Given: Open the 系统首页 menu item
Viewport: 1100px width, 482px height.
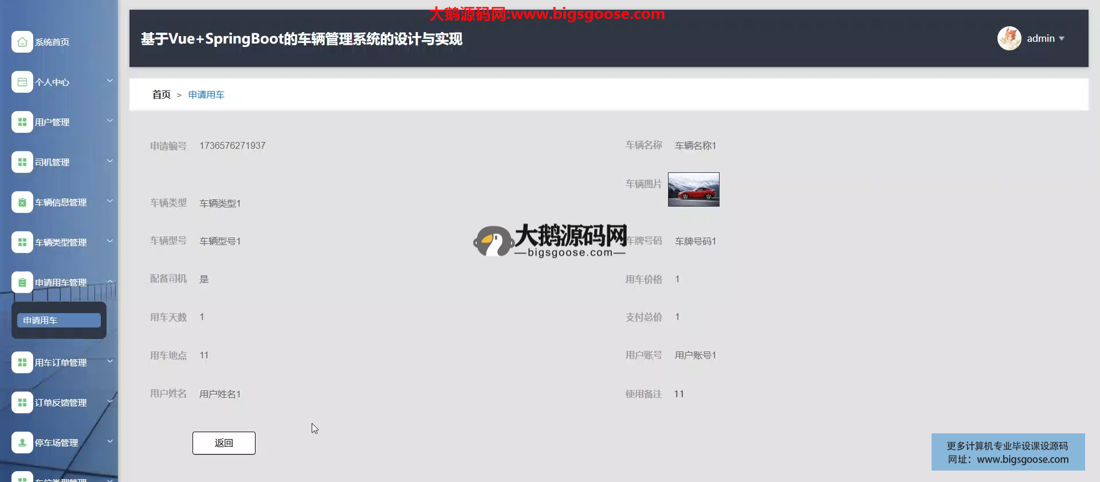Looking at the screenshot, I should (x=52, y=42).
